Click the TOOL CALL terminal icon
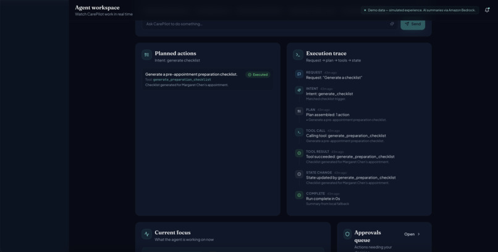498x252 pixels. [299, 132]
